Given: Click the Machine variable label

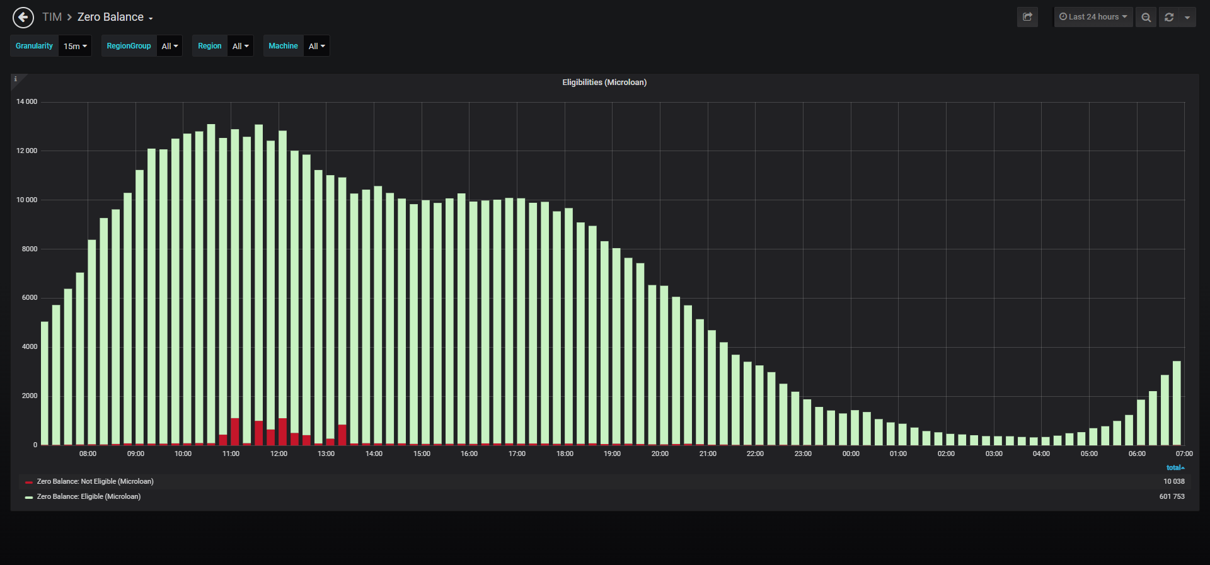Looking at the screenshot, I should pos(284,46).
